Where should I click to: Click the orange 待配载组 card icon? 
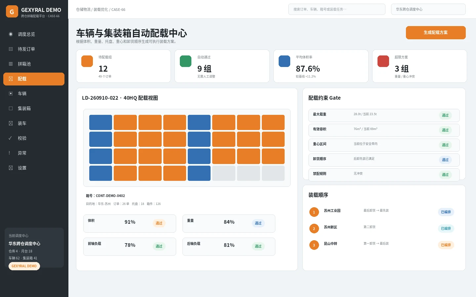coord(87,61)
